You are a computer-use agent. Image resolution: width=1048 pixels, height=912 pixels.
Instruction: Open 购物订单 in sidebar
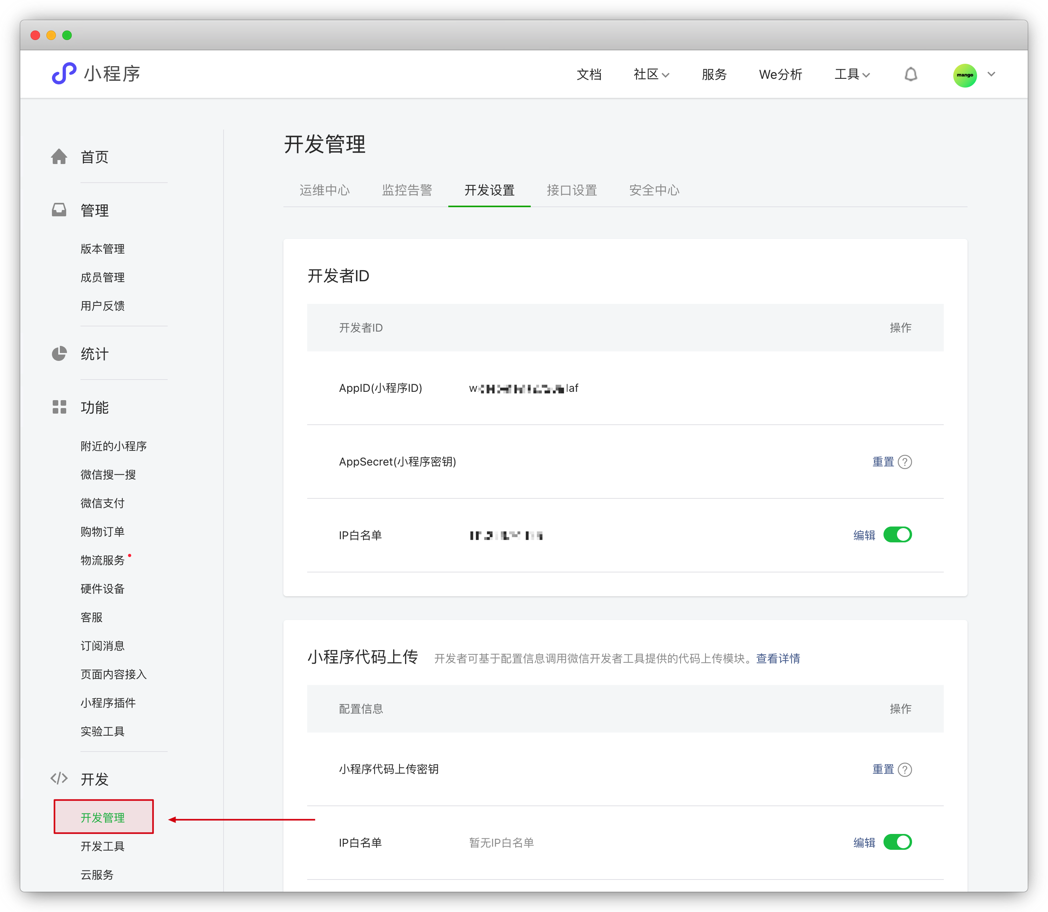[102, 532]
